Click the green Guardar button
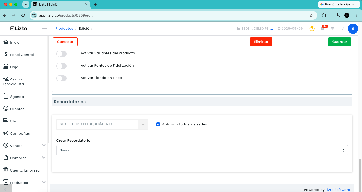This screenshot has width=362, height=192. (340, 42)
